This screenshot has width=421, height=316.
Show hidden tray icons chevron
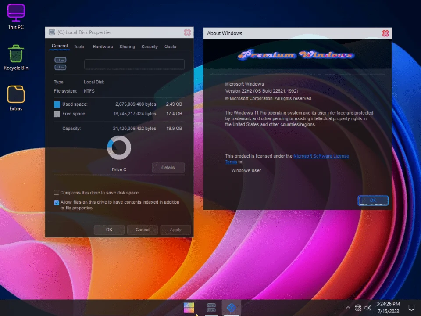[x=348, y=308]
